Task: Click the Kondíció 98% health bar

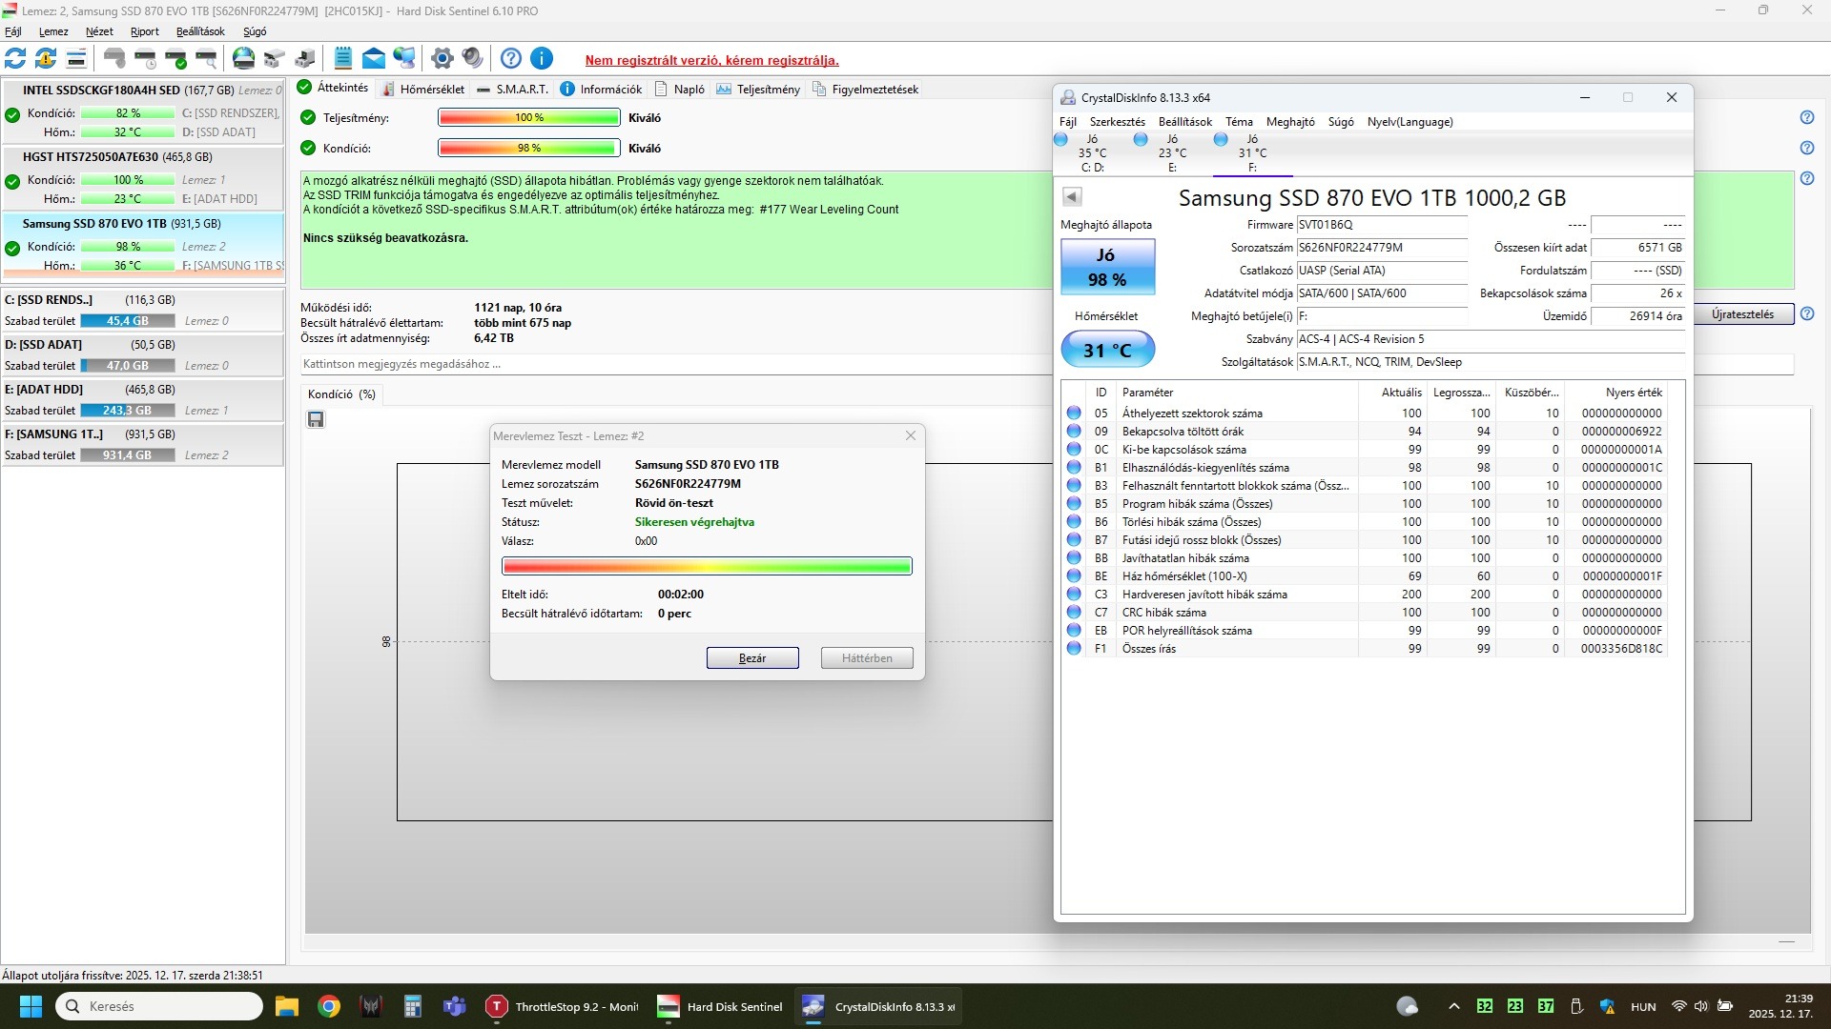Action: pos(528,149)
